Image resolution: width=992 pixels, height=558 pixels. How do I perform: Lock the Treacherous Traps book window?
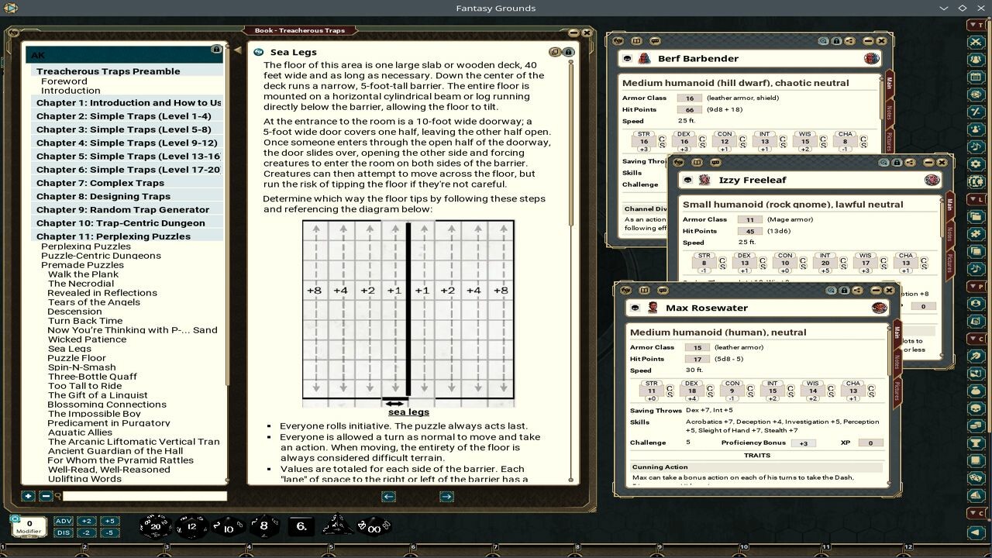point(569,52)
